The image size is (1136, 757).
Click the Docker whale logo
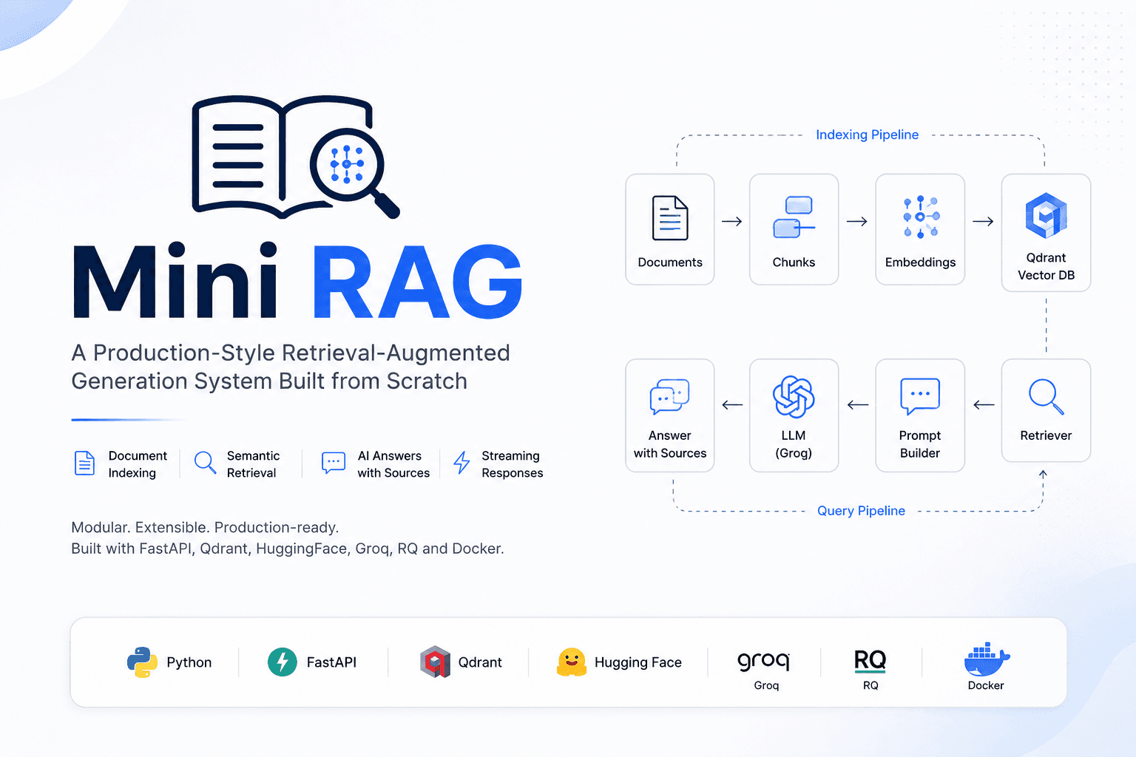(x=987, y=659)
